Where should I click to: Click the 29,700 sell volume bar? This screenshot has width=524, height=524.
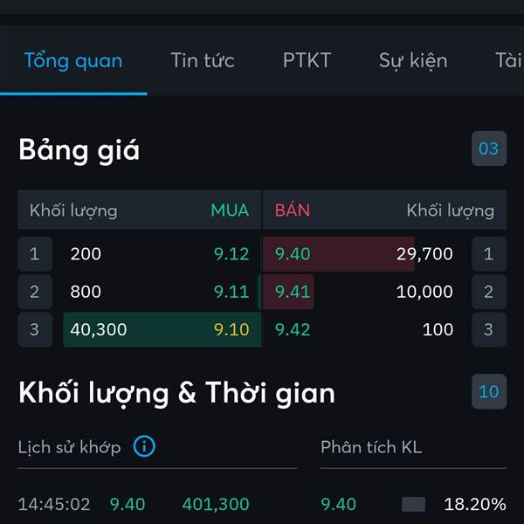point(339,254)
